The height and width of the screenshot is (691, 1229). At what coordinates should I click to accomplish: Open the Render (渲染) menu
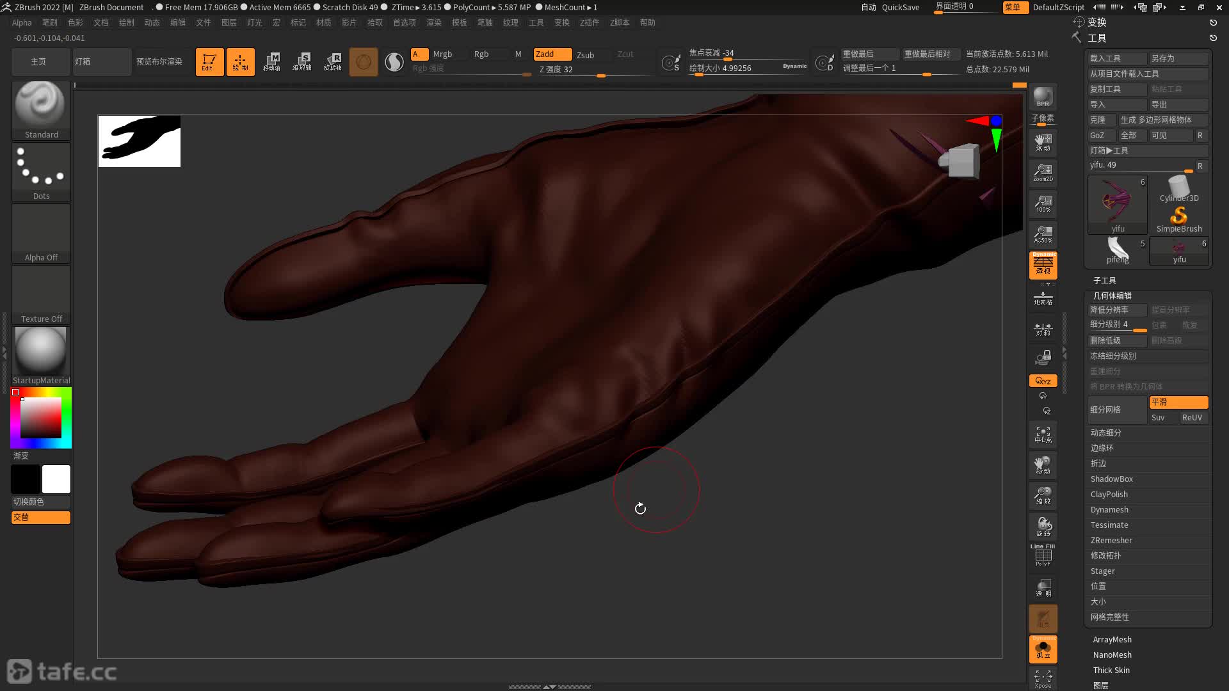(433, 22)
